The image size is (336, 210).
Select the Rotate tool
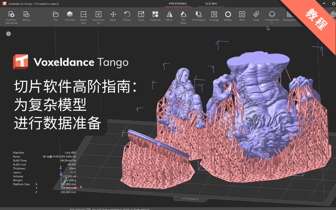point(127,16)
